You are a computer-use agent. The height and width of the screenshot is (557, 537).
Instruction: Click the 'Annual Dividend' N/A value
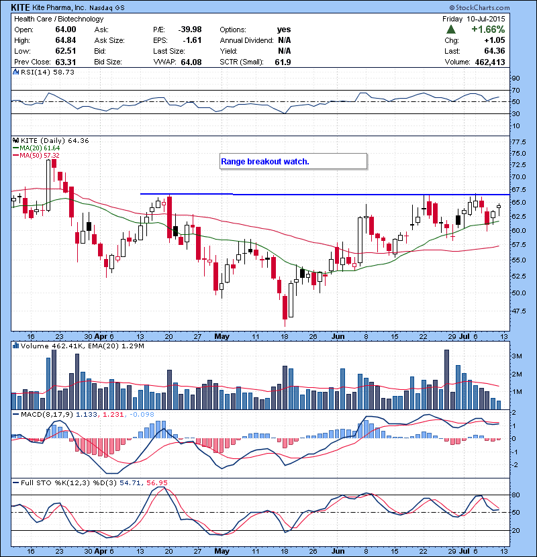(285, 40)
